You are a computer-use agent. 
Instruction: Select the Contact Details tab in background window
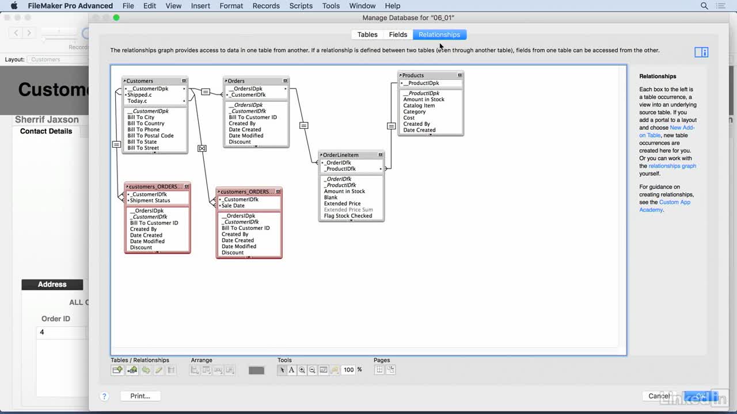coord(46,131)
